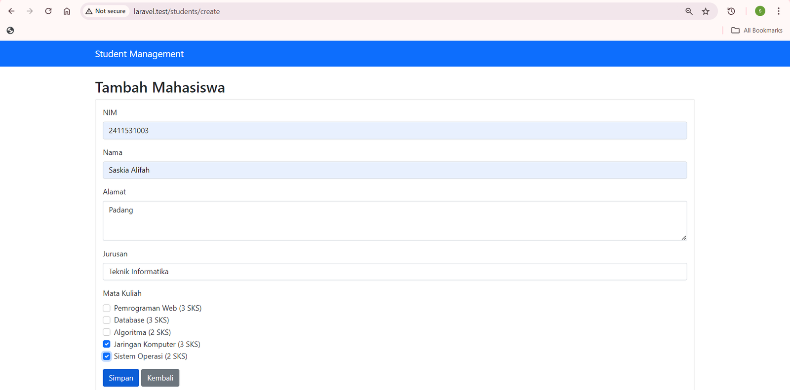The width and height of the screenshot is (790, 390).
Task: Click the Pemrograman Web (3 SKS) label text
Action: (158, 308)
